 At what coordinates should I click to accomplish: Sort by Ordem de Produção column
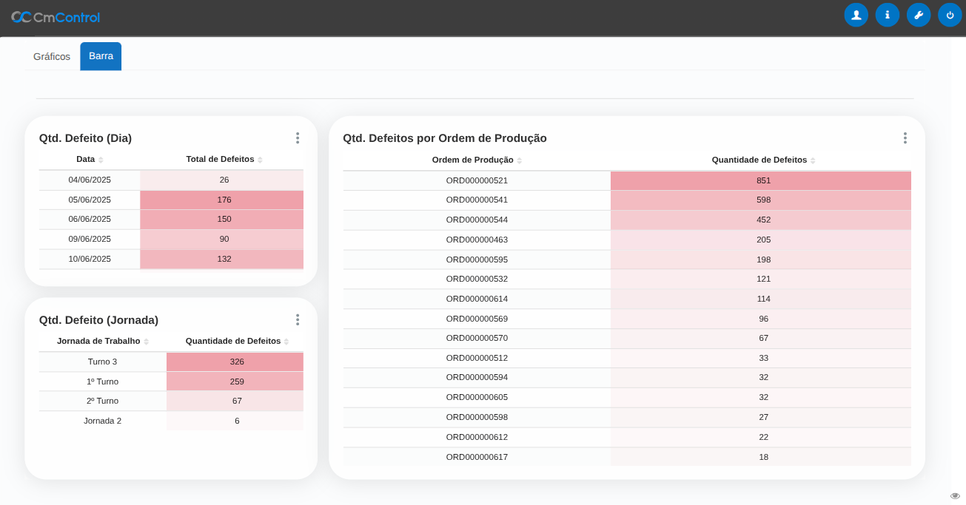tap(519, 160)
